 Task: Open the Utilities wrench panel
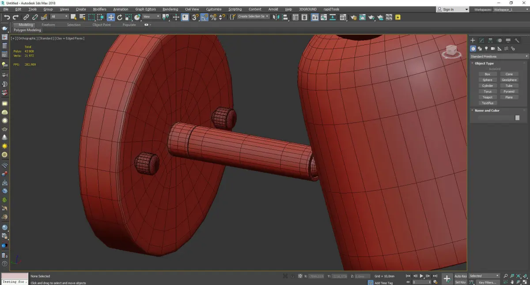[517, 41]
